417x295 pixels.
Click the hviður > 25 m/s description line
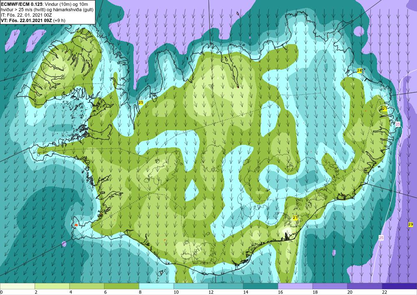click(48, 10)
